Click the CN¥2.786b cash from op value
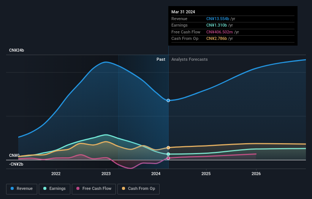Image resolution: width=312 pixels, height=199 pixels. (217, 39)
